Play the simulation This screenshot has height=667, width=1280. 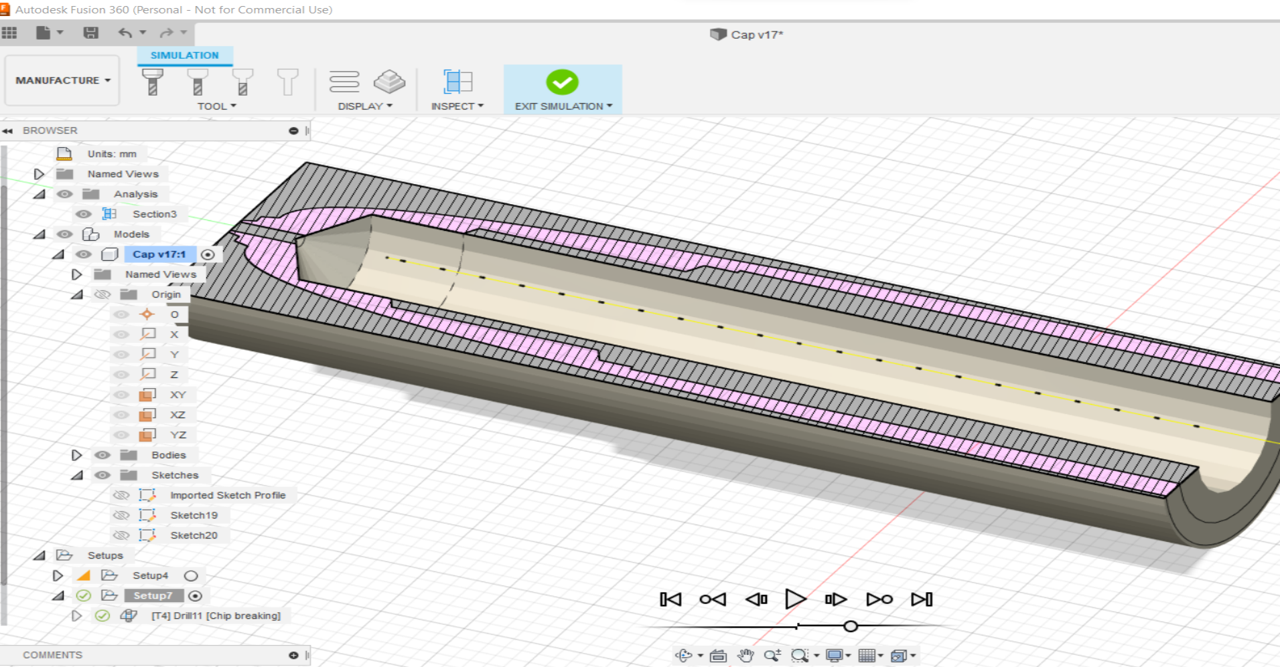796,599
